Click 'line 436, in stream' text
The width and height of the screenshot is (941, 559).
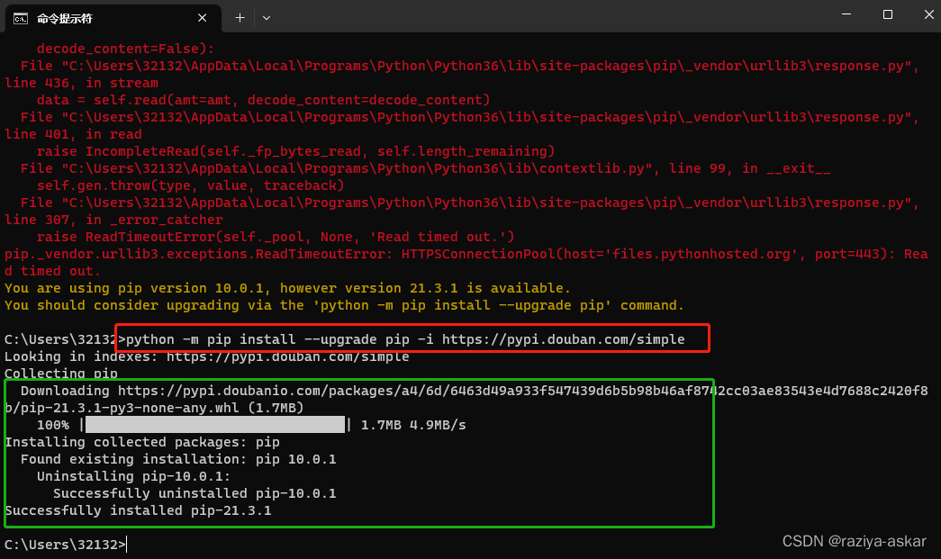[81, 83]
